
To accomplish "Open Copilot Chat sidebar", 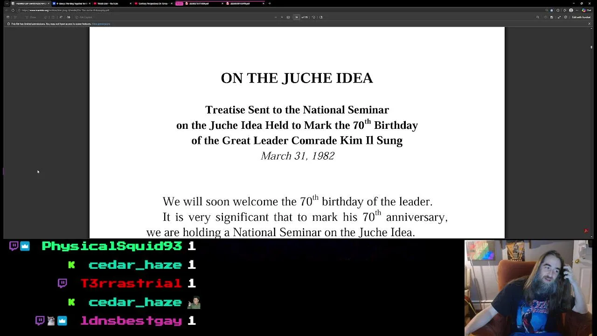I will point(585,10).
